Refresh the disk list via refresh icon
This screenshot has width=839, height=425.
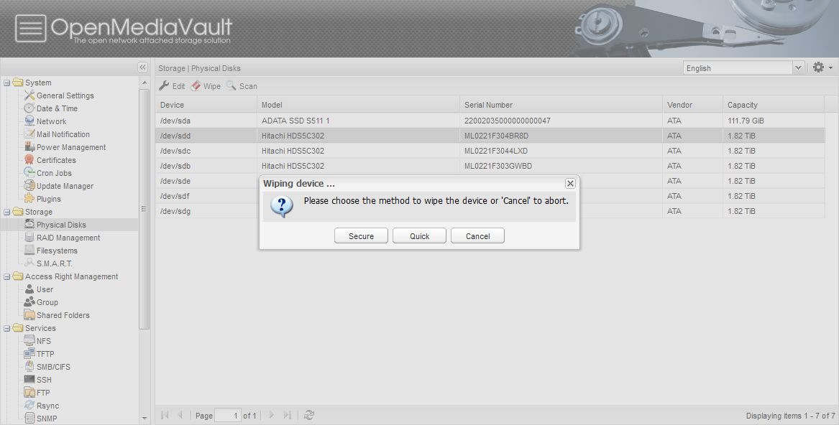click(x=308, y=415)
